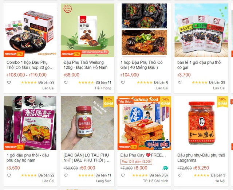Viewport: 233px width, 190px height.
Task: Favorite the 1 hộp Đậu Phụ Thối Cô Gái item
Action: pos(123,82)
